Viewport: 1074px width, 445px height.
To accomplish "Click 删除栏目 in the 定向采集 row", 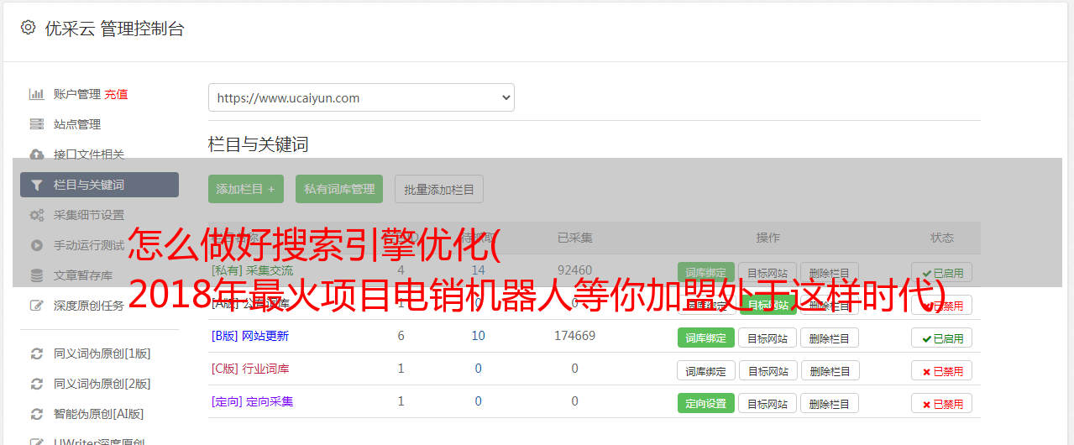I will coord(830,403).
